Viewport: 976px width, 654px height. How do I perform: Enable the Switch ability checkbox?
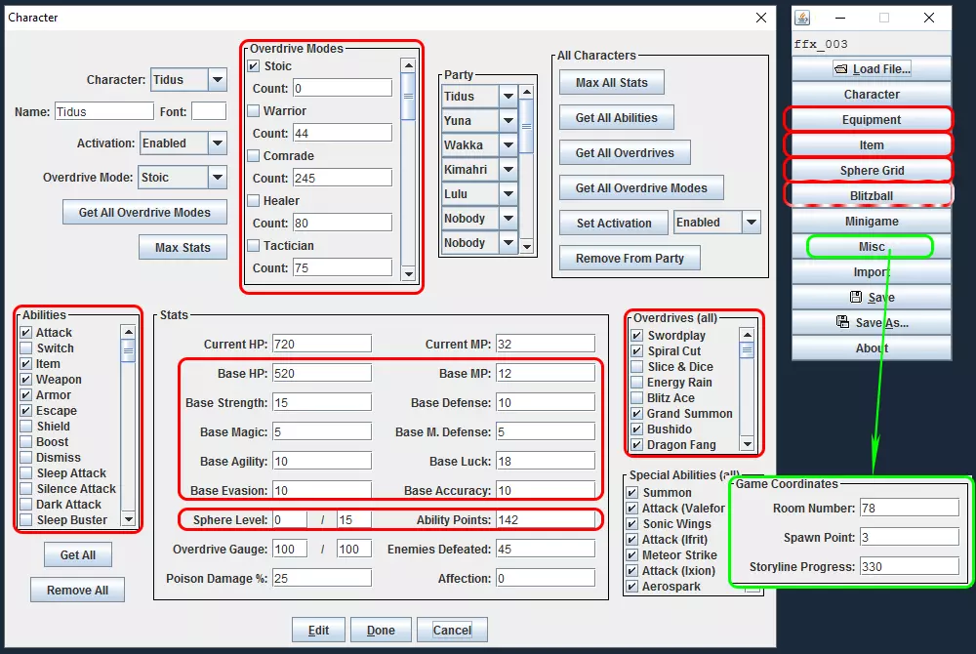[26, 347]
